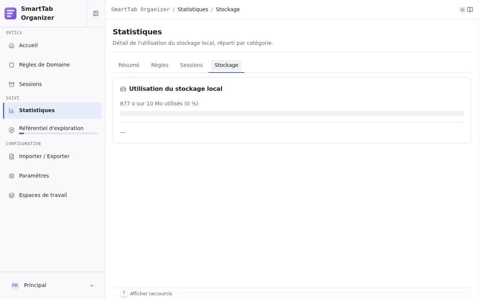479x299 pixels.
Task: Open the Paramètres page
Action: coord(52,176)
